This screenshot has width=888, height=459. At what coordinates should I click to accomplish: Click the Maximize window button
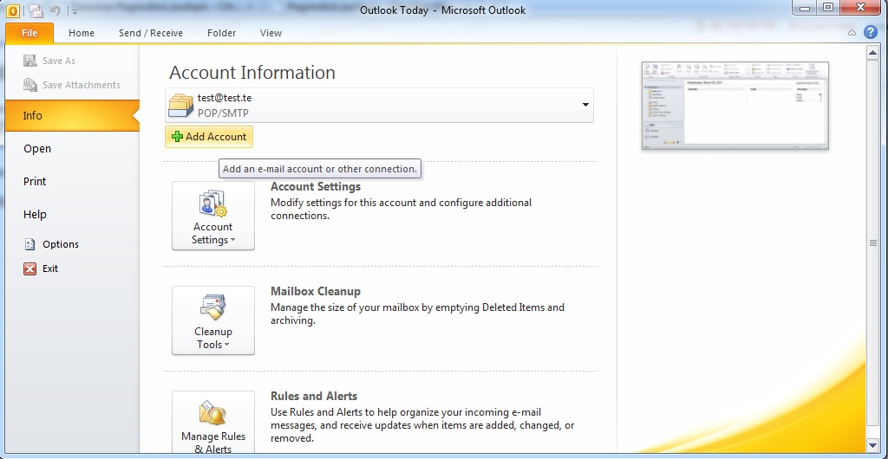(x=828, y=7)
